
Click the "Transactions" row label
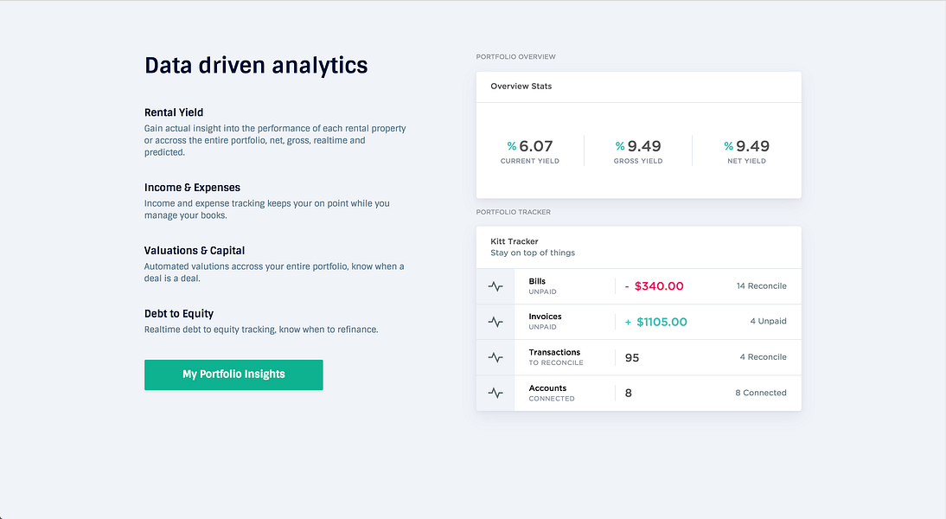pyautogui.click(x=554, y=352)
